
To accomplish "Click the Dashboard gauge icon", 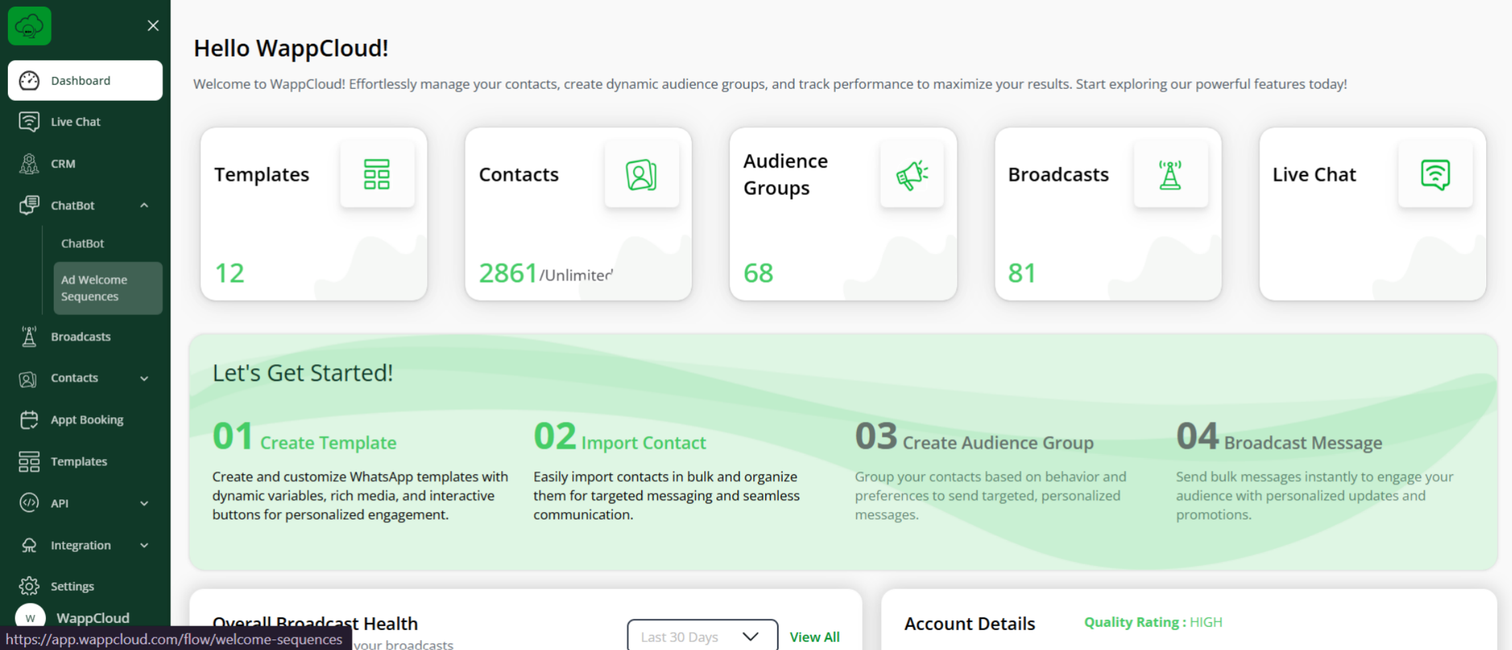I will (29, 80).
